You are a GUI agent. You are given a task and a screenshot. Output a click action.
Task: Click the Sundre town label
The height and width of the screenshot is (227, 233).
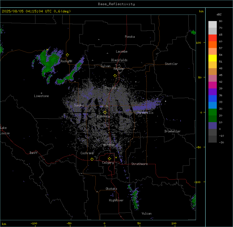point(79,105)
